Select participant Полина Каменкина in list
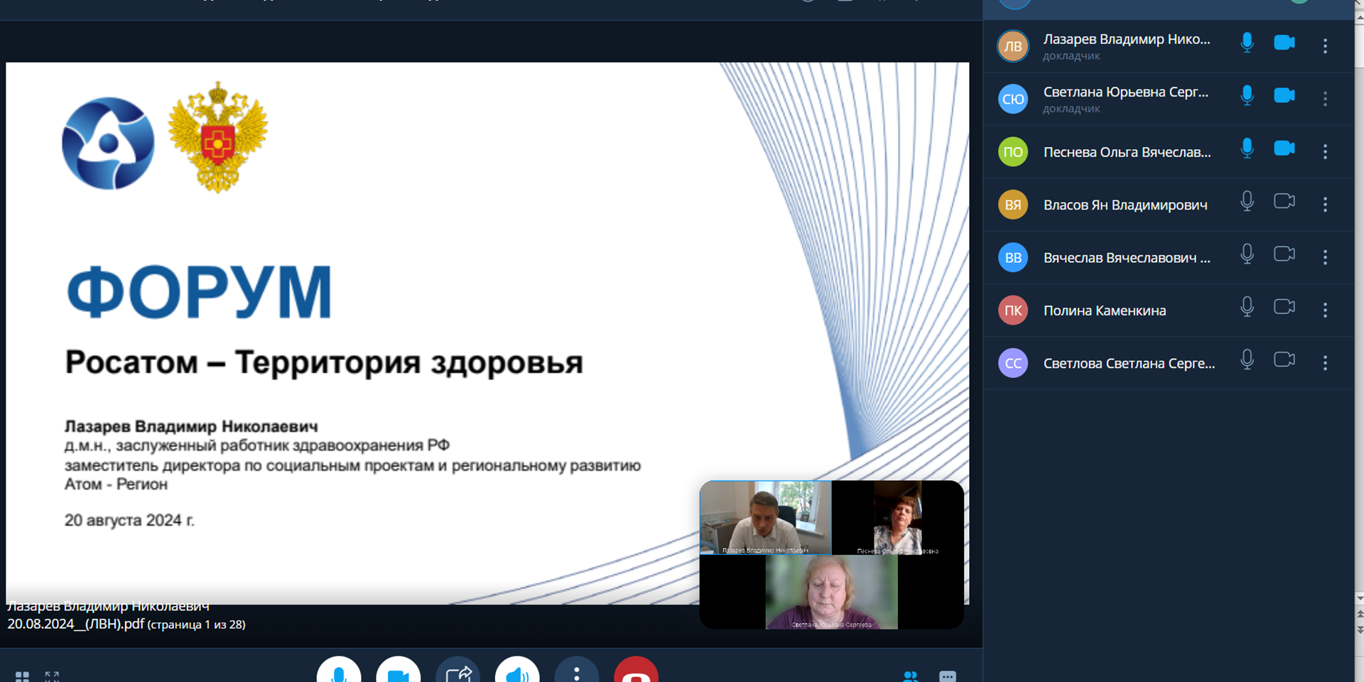 point(1104,310)
